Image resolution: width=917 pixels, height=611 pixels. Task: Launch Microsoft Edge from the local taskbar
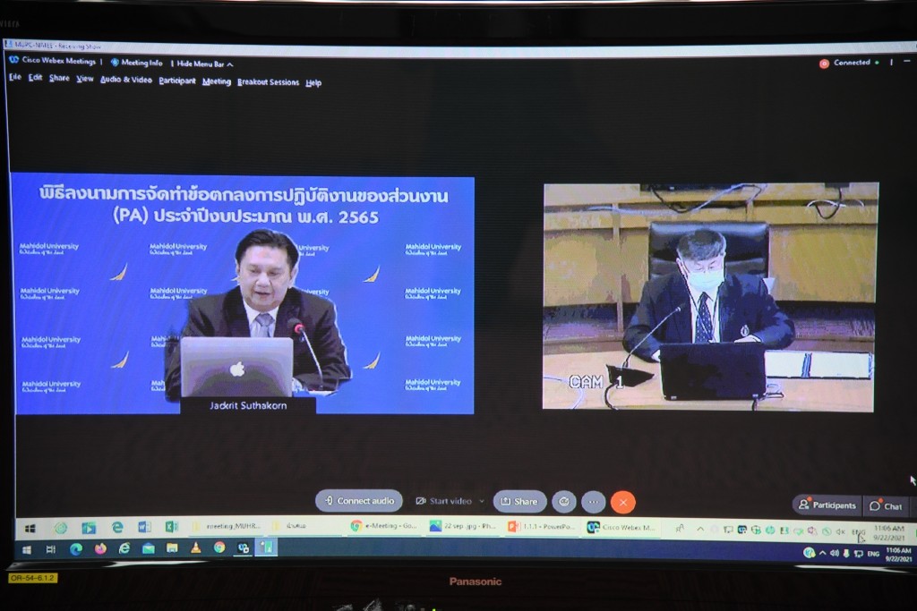tap(75, 549)
